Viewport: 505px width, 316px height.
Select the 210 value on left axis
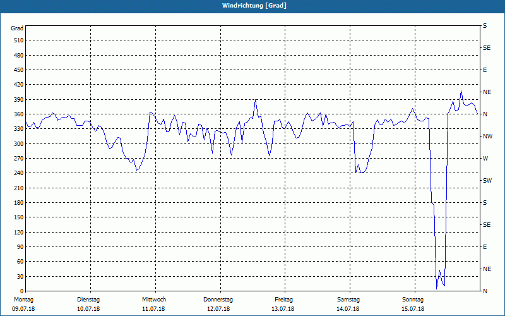19,188
